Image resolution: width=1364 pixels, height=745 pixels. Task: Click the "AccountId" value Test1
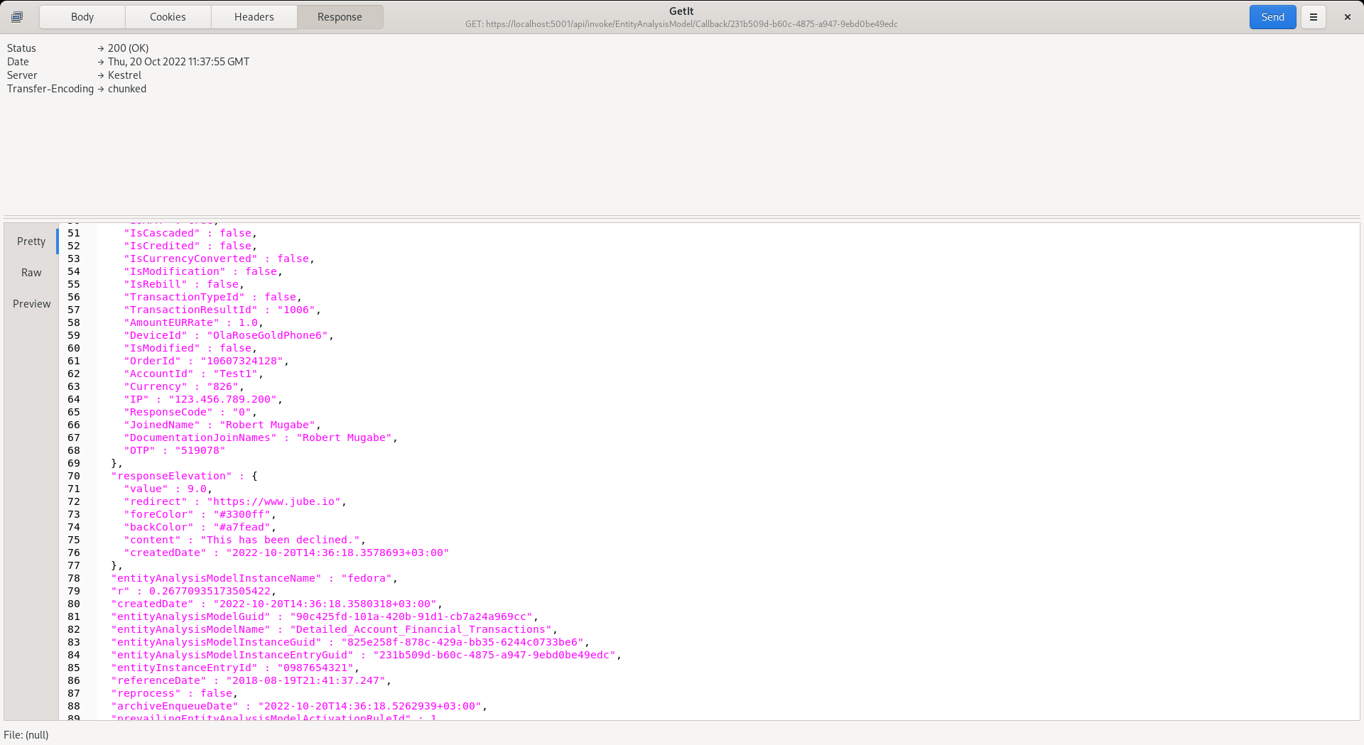pyautogui.click(x=235, y=374)
